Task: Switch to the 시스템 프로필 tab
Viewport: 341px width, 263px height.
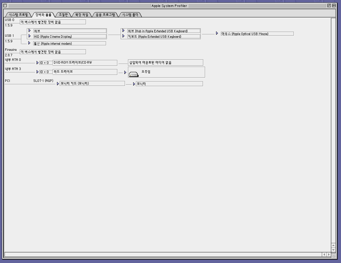Action: (x=18, y=15)
